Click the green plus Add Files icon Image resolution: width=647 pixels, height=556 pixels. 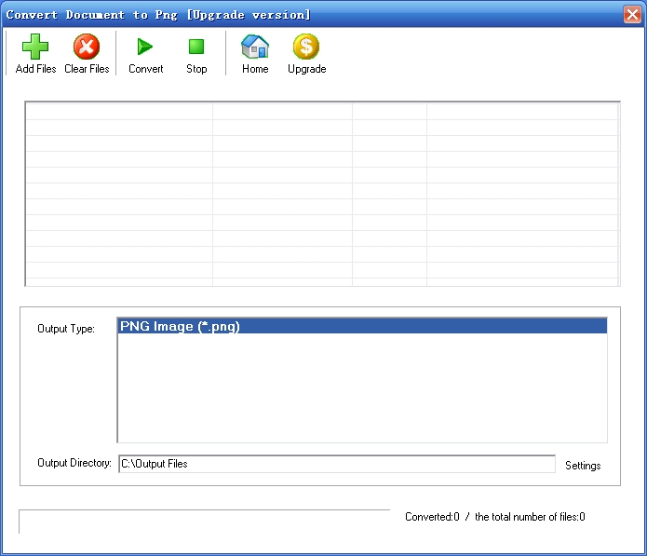pos(35,47)
